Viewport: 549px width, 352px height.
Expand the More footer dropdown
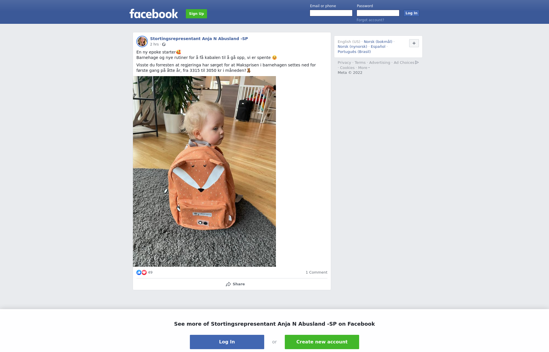364,68
